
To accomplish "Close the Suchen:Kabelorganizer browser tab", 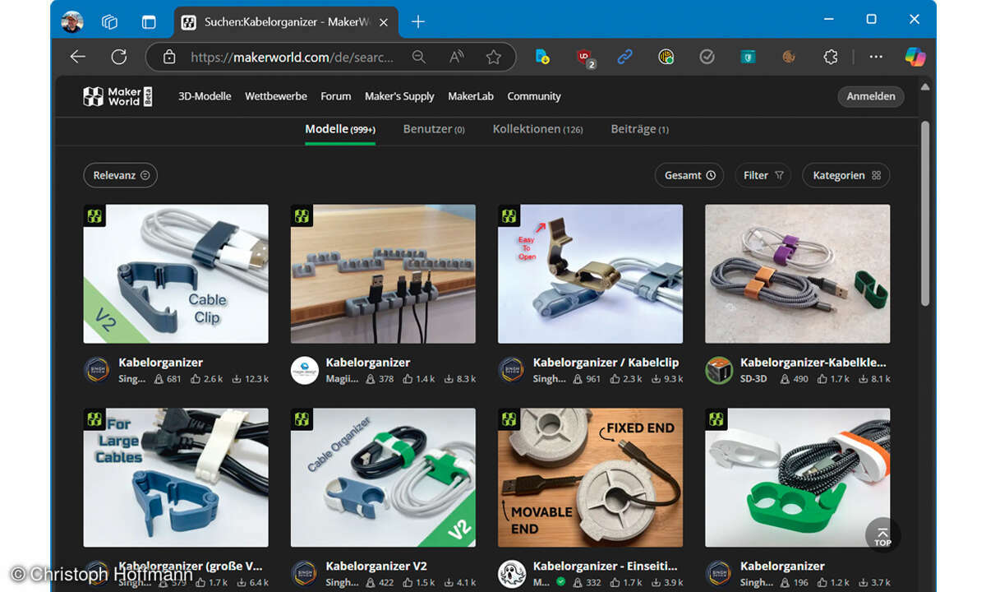I will pyautogui.click(x=384, y=21).
